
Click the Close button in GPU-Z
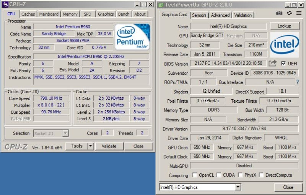288,187
